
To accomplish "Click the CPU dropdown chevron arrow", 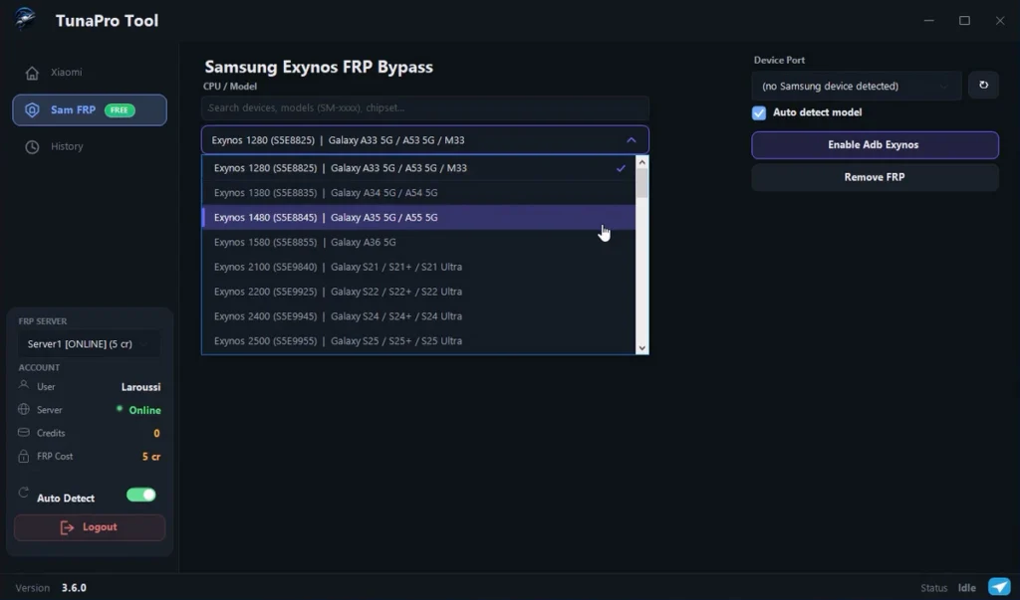I will tap(631, 139).
